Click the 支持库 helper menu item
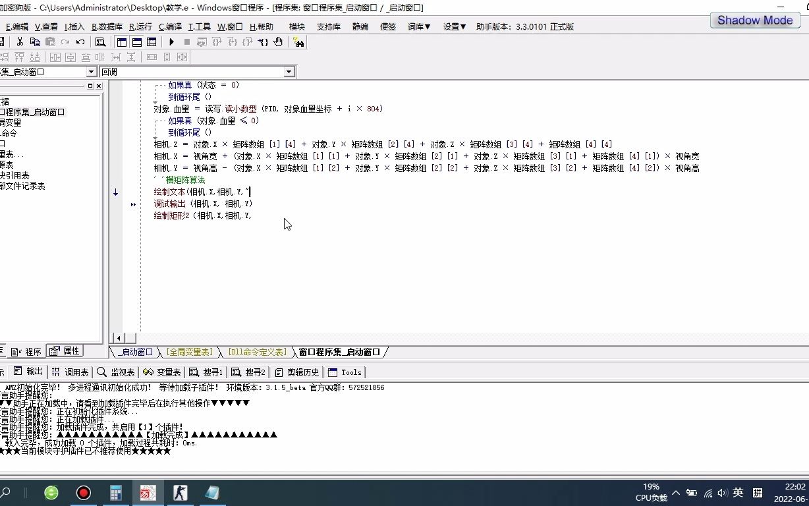The height and width of the screenshot is (506, 809). pos(329,27)
